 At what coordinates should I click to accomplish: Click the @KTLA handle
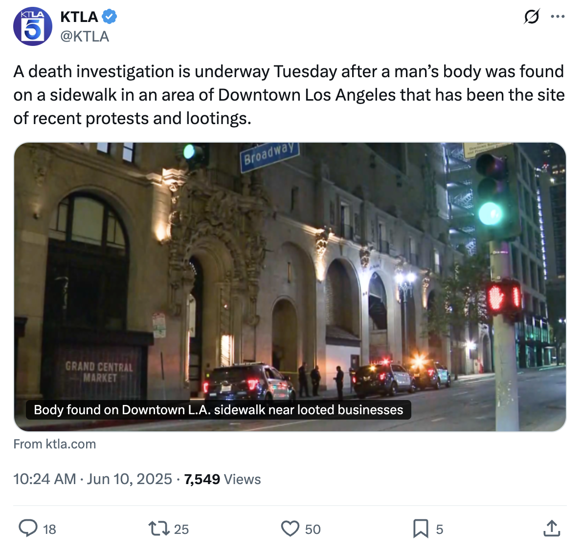coord(85,36)
